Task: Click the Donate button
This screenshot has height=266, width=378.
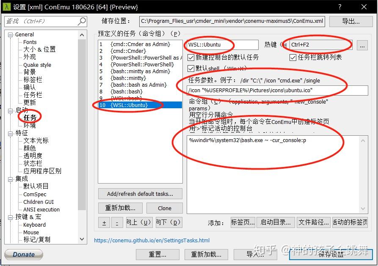Action: 23,254
